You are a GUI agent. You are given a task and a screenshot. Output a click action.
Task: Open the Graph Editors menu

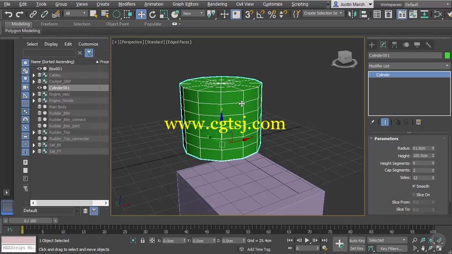(185, 4)
